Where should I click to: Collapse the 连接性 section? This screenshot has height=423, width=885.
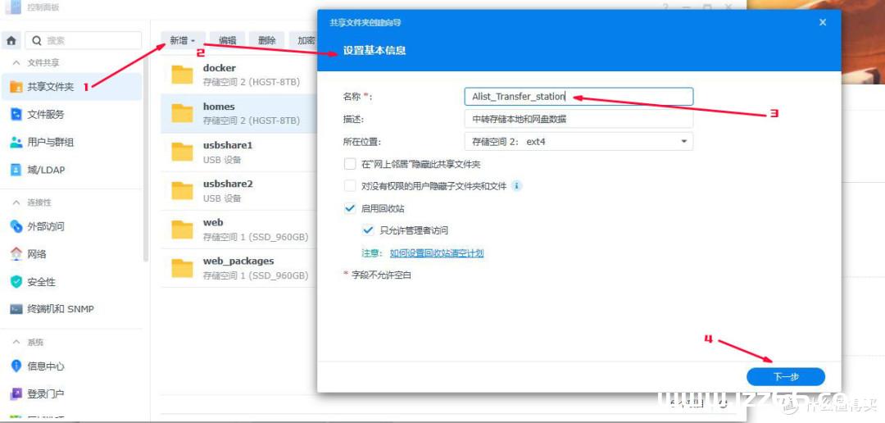(x=16, y=202)
